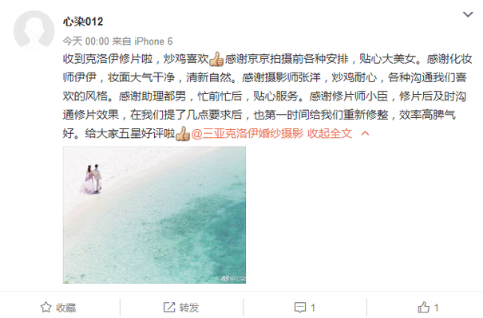Click the 来自 iPhone 6 source link
This screenshot has width=483, height=318.
coord(142,41)
